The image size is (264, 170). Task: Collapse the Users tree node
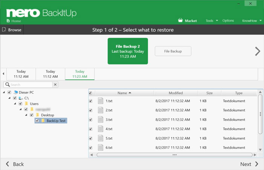[15, 104]
